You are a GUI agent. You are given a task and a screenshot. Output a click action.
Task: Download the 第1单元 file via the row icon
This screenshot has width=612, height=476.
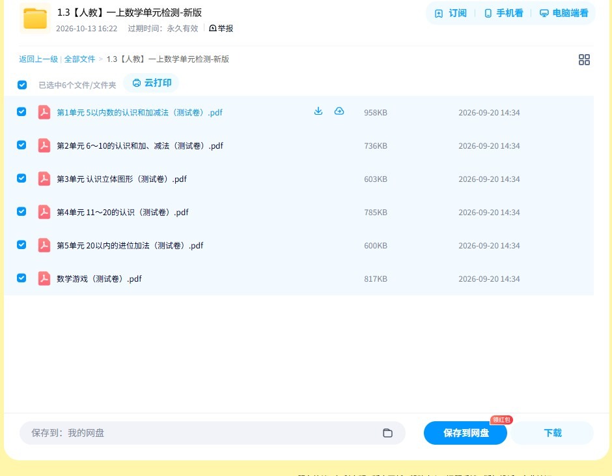(318, 112)
